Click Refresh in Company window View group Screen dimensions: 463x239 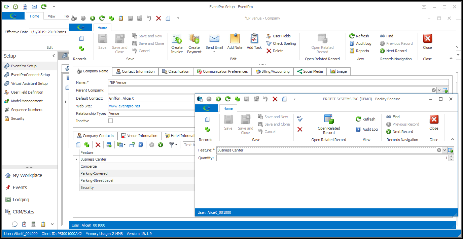359,36
